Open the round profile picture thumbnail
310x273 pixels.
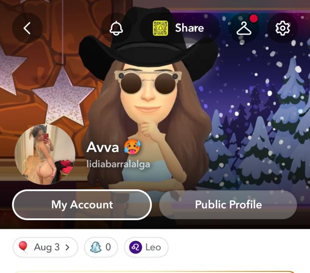(x=45, y=155)
